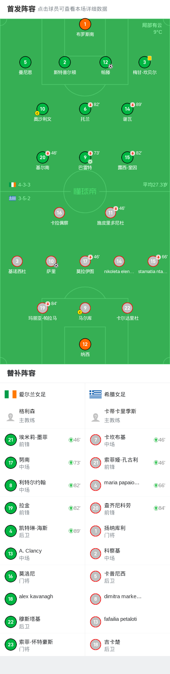View substitute 埃米莉-墨菲 number 21
The height and width of the screenshot is (674, 170).
(x=42, y=440)
